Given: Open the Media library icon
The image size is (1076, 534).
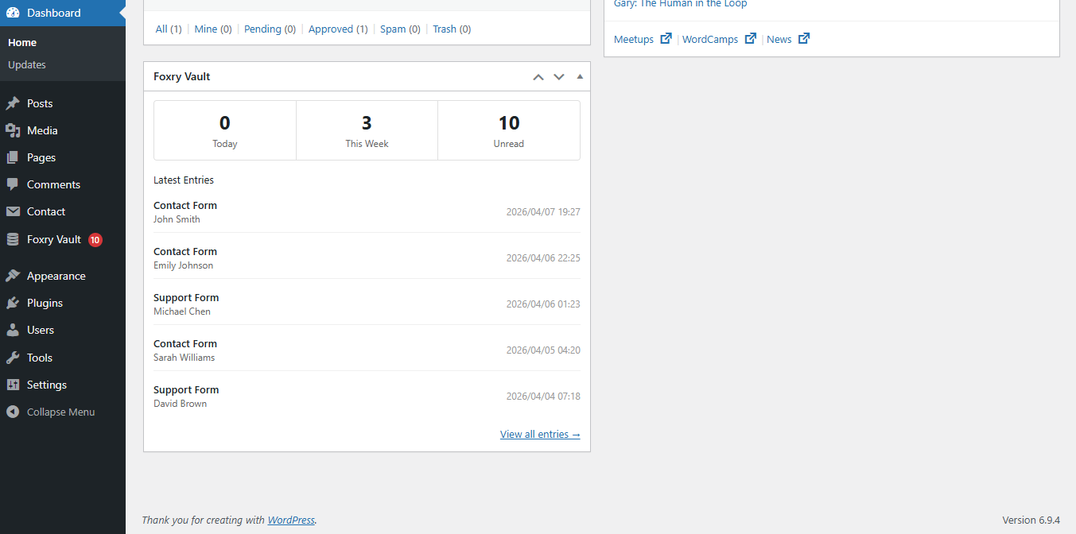Looking at the screenshot, I should click(13, 130).
